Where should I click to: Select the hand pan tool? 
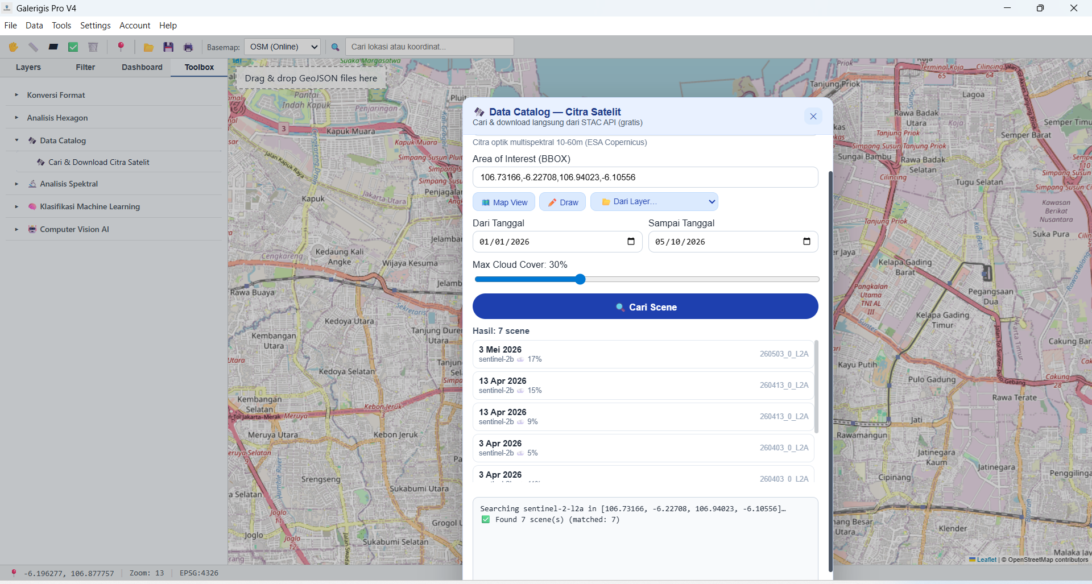point(13,47)
